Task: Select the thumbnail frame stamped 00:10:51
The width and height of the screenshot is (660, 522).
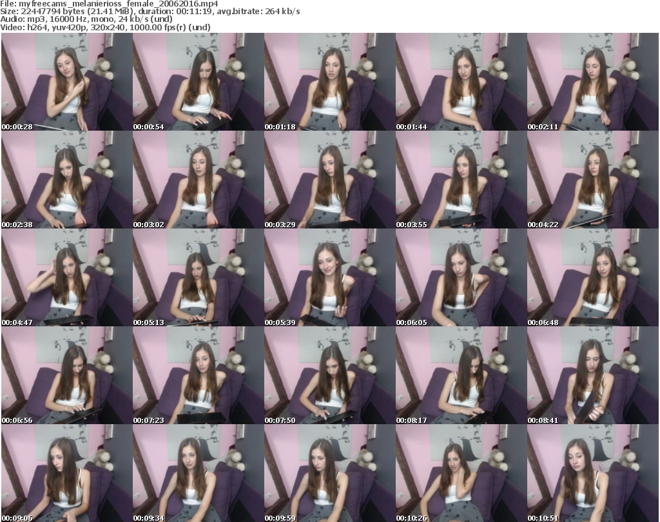Action: pos(593,473)
